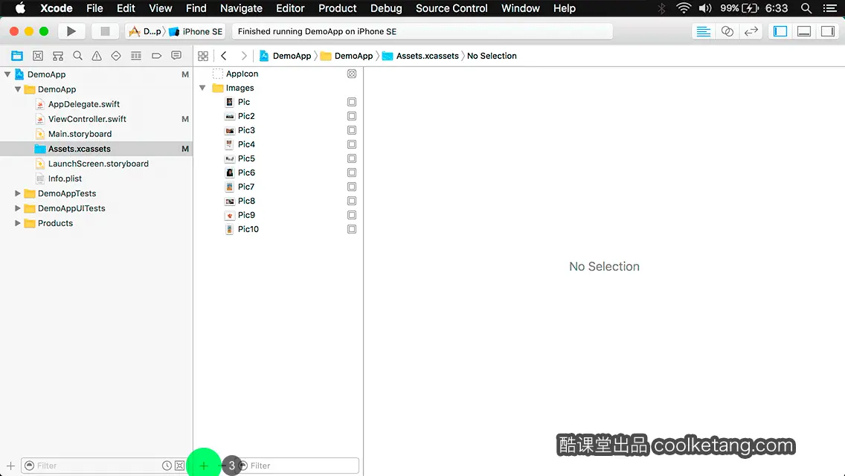Show only source-controlled files
The width and height of the screenshot is (845, 476).
point(179,466)
